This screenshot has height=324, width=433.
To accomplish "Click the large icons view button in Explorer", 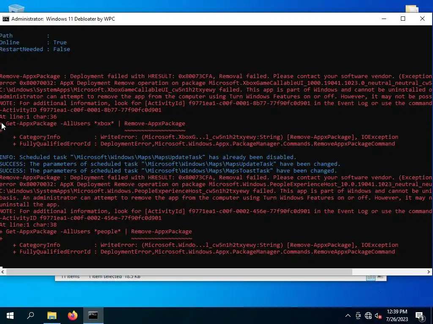I will (380, 277).
